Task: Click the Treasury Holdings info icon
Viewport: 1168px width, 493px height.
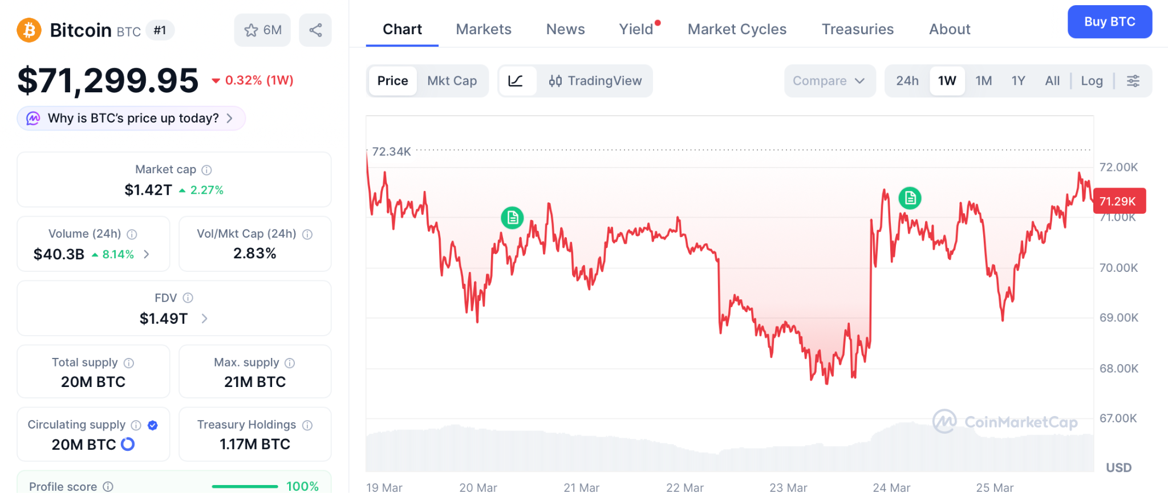Action: [x=307, y=425]
